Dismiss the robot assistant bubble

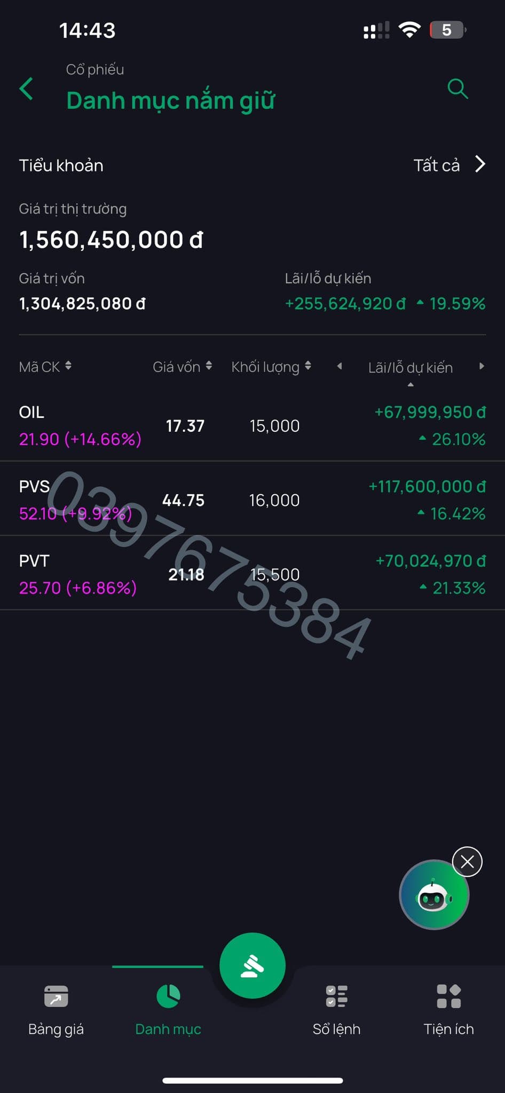tap(467, 861)
